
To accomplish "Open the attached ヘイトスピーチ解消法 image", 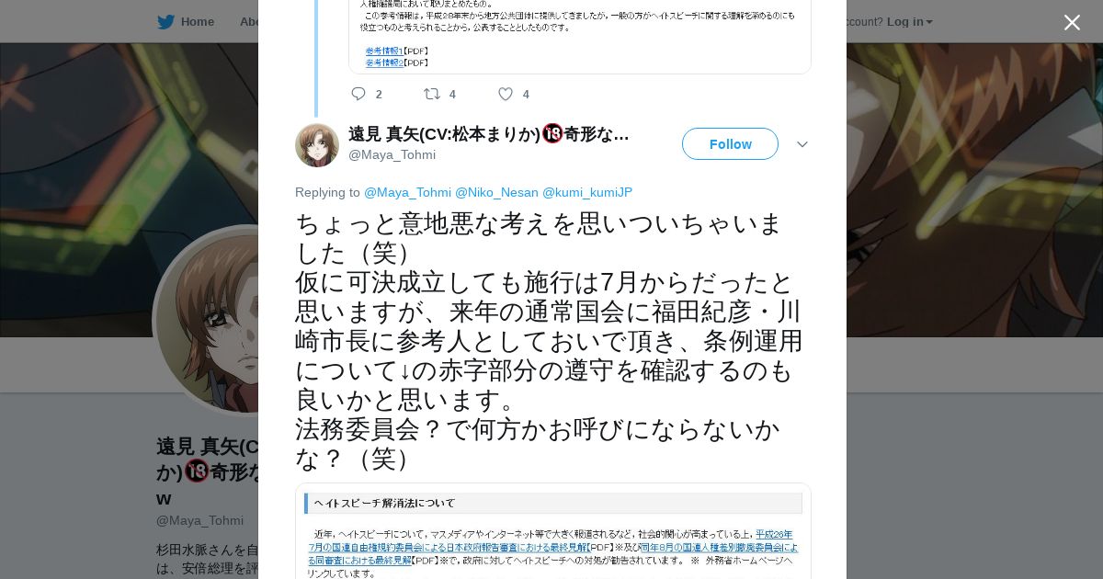I will (553, 531).
